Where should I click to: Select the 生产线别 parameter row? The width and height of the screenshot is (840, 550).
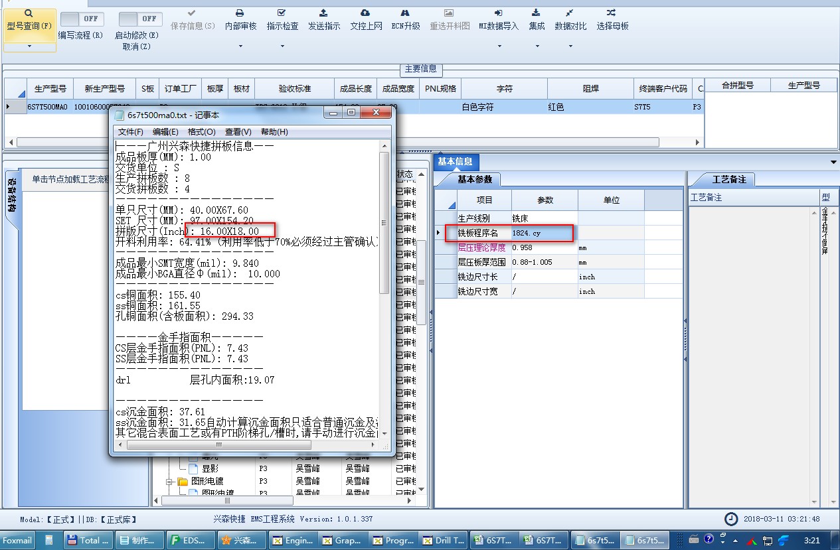pos(558,218)
